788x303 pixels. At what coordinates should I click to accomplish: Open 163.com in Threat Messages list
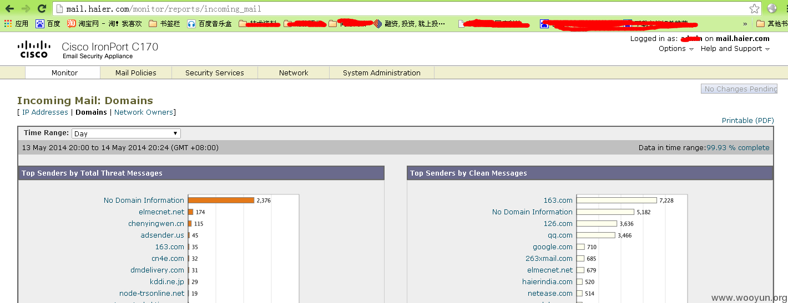[170, 246]
